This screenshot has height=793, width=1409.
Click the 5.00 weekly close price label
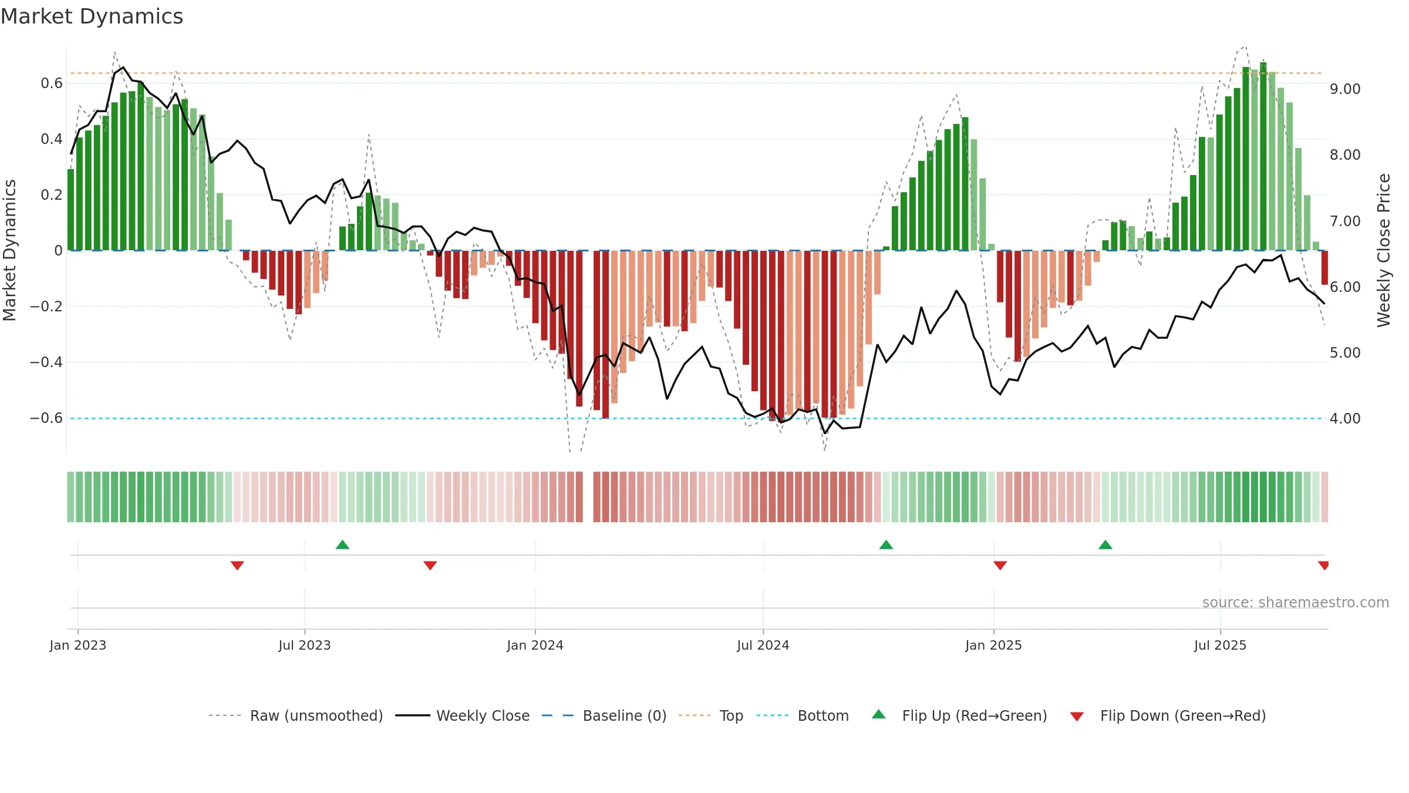point(1345,352)
